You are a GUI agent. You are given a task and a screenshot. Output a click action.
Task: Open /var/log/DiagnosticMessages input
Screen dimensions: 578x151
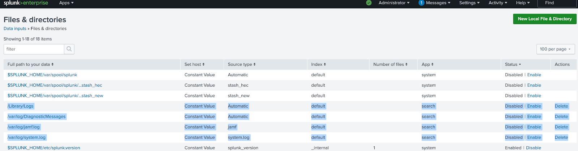click(36, 116)
